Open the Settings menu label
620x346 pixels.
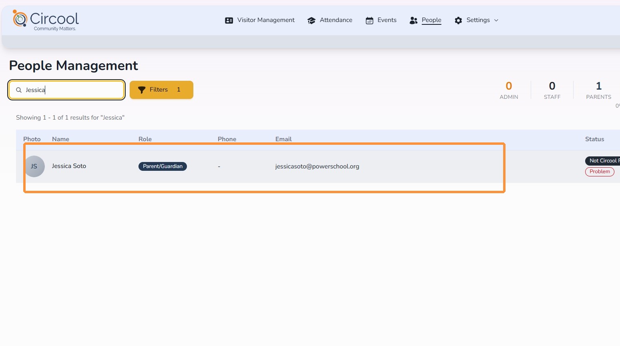click(x=478, y=20)
